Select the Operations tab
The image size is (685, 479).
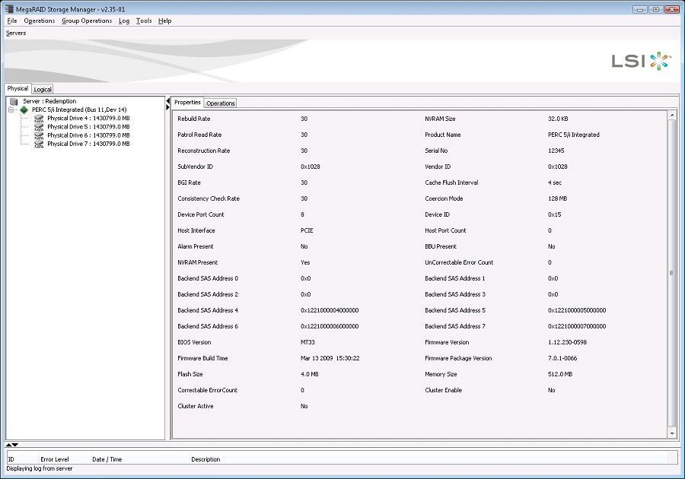[220, 103]
